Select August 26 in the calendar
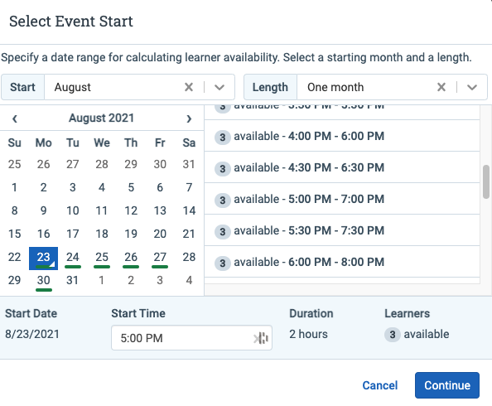 131,259
